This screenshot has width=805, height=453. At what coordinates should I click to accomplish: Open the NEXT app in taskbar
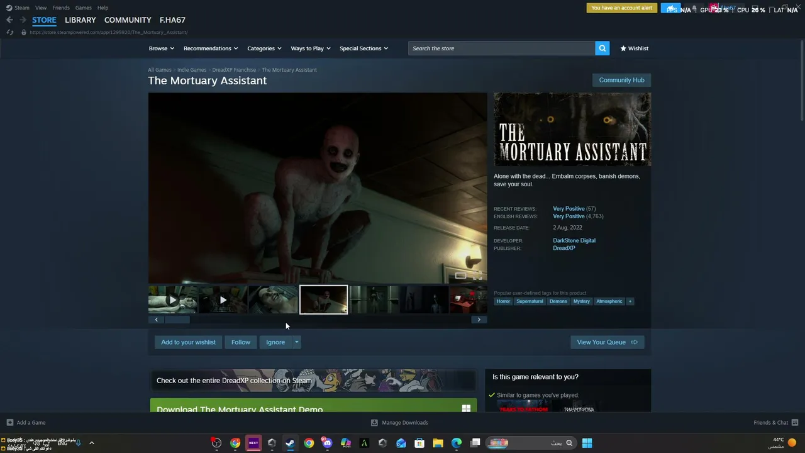click(x=253, y=443)
